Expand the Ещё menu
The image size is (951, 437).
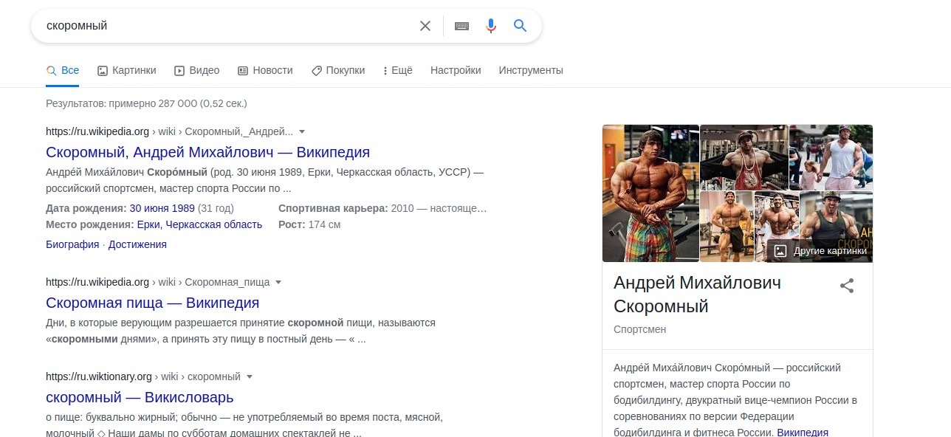[398, 71]
